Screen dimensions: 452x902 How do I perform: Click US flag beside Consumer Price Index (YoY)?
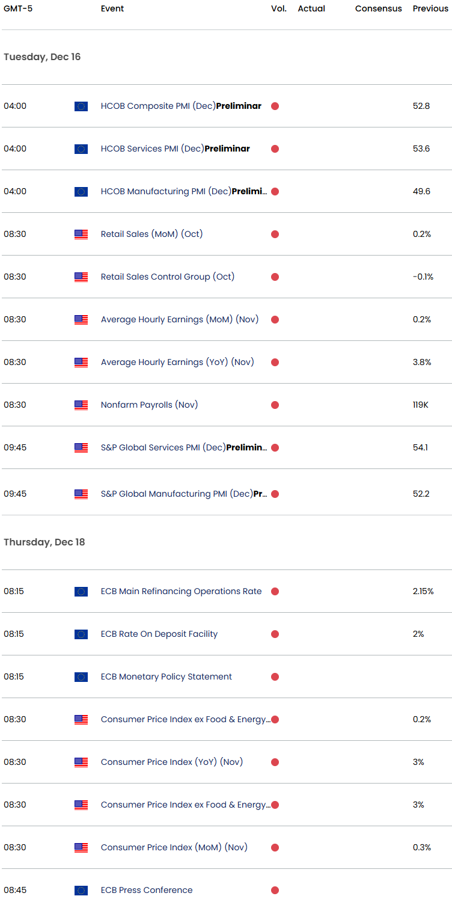click(81, 762)
